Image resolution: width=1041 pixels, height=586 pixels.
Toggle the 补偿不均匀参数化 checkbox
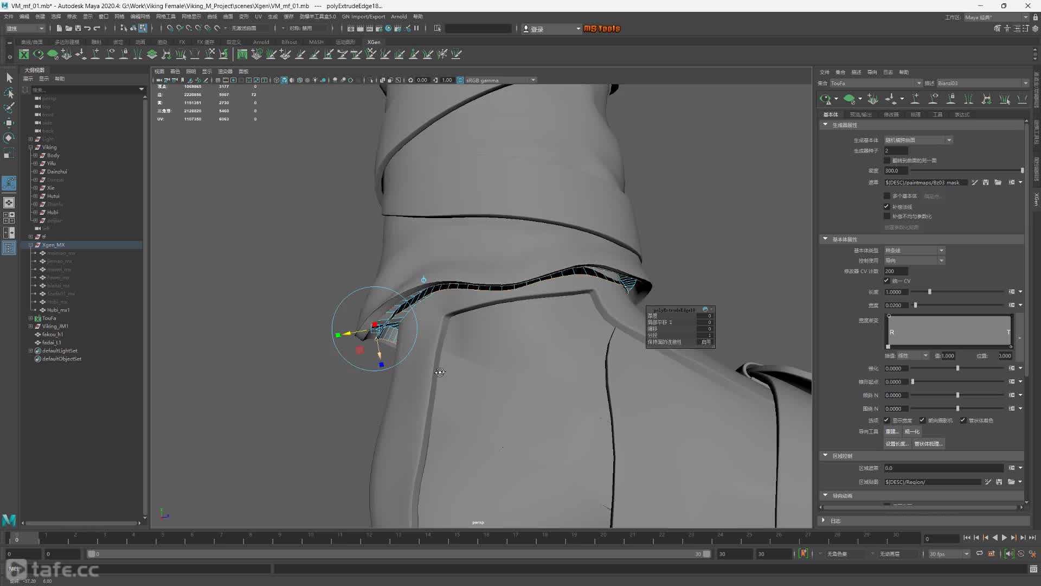(x=887, y=216)
